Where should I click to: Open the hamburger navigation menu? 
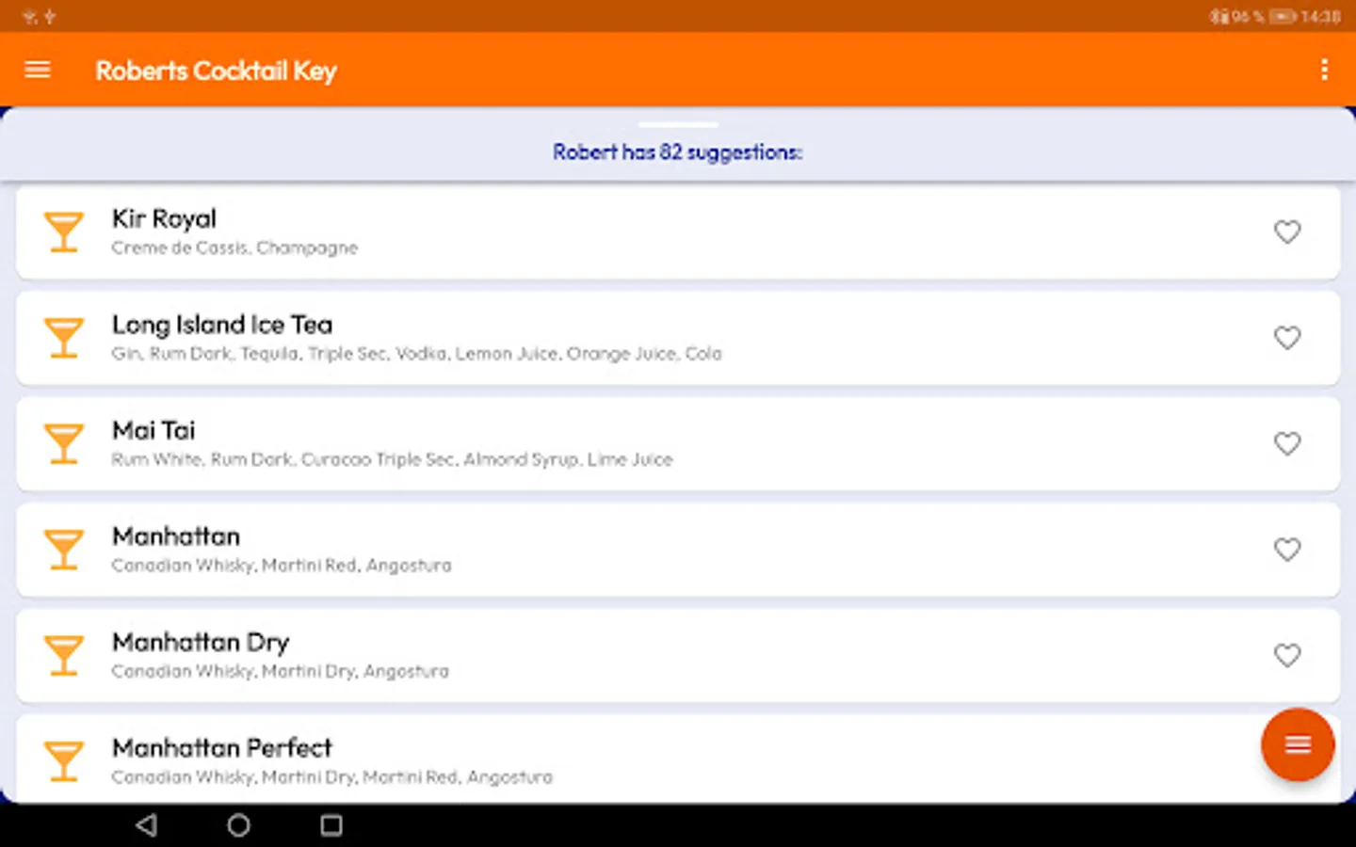[38, 70]
